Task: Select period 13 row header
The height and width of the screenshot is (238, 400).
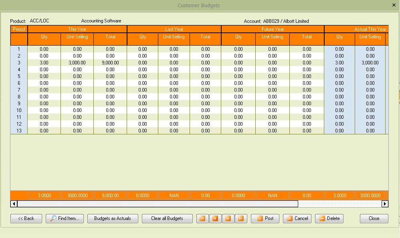Action: click(19, 131)
